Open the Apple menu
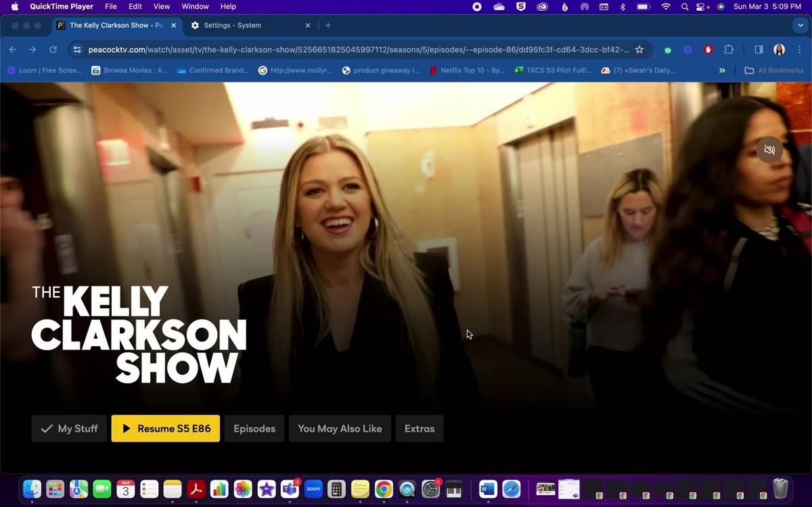Image resolution: width=812 pixels, height=507 pixels. coord(14,7)
